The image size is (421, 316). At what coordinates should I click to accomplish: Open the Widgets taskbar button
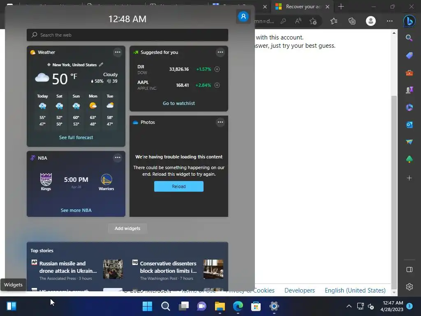12,306
